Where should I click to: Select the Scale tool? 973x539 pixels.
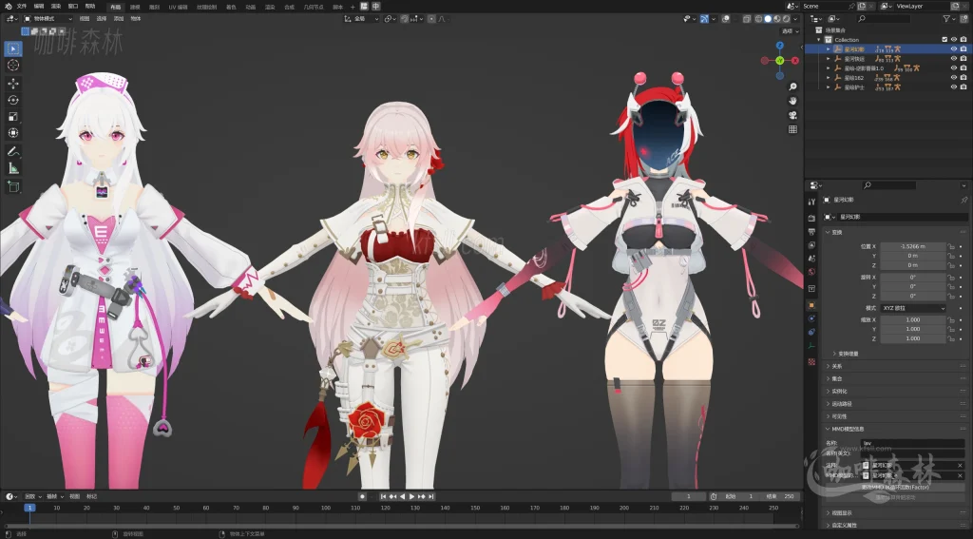13,117
